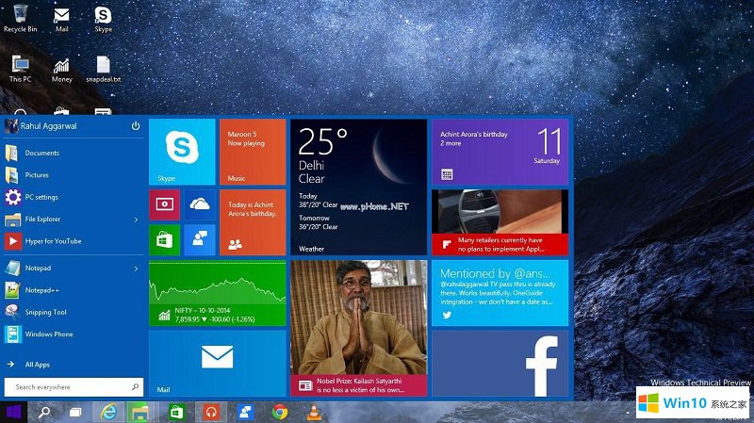Open the small blue feedback tile
Viewport: 754px width, 423px height.
(x=200, y=240)
